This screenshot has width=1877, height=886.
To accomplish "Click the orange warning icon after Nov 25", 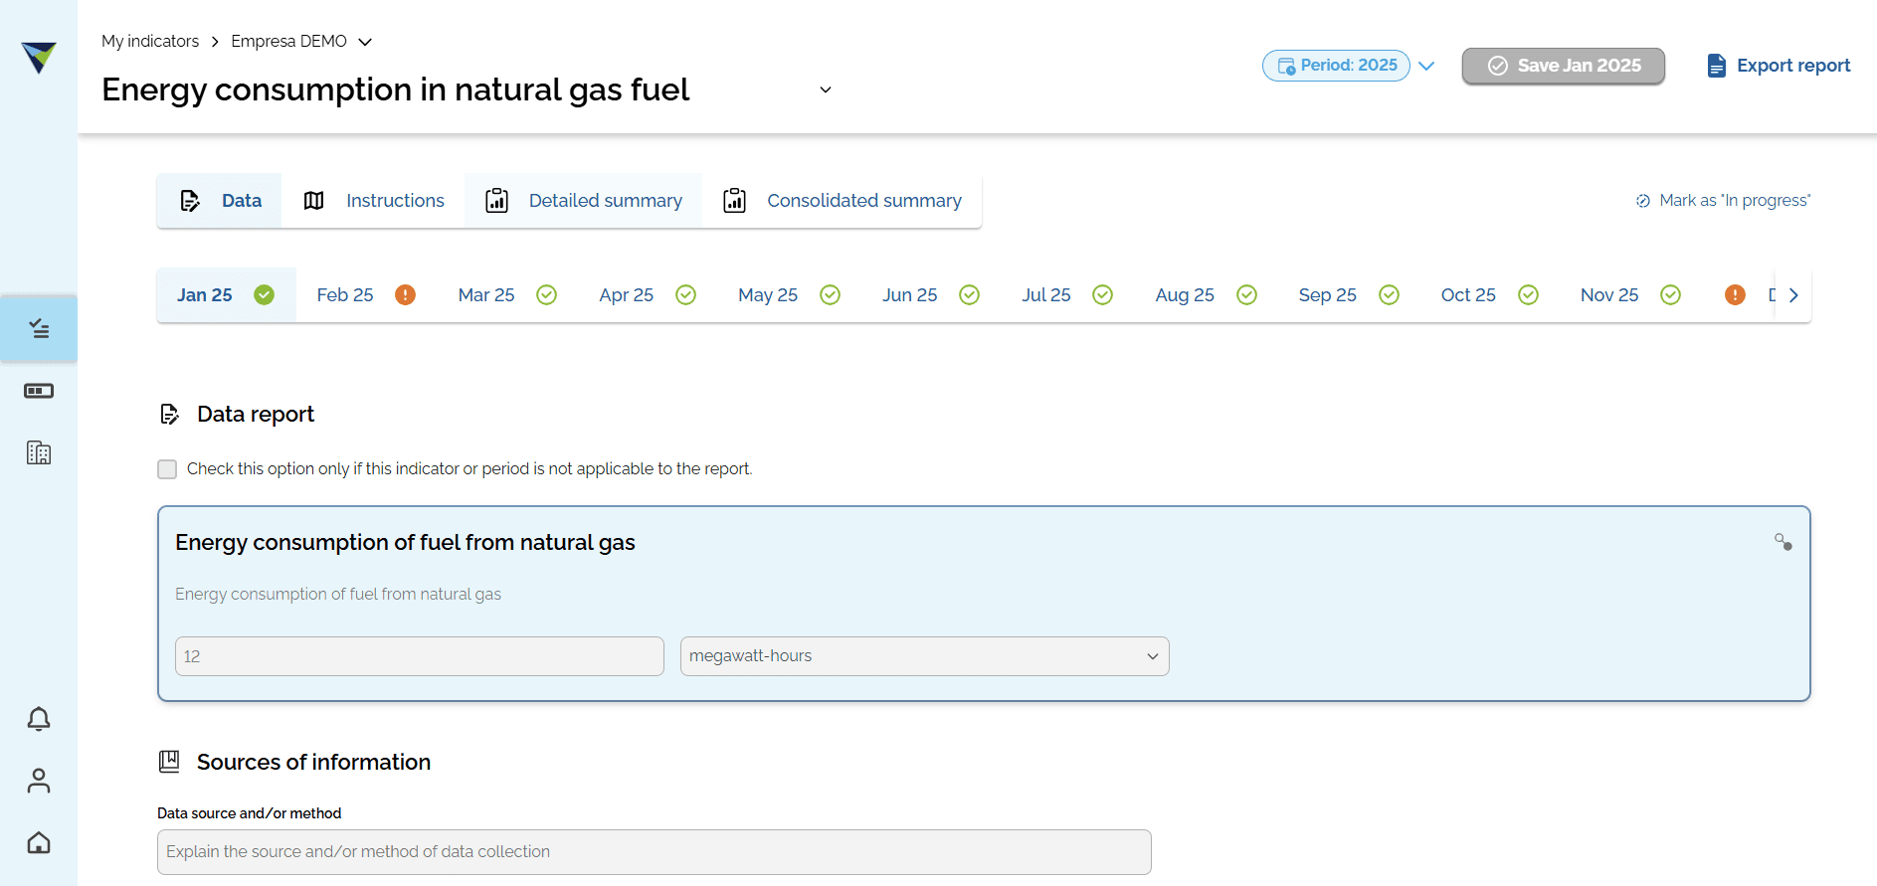I will click(x=1735, y=295).
